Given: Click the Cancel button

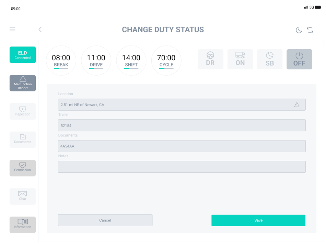Looking at the screenshot, I should coord(105,220).
